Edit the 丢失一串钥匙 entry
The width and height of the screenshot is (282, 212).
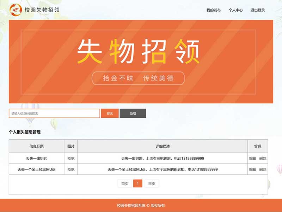253,159
